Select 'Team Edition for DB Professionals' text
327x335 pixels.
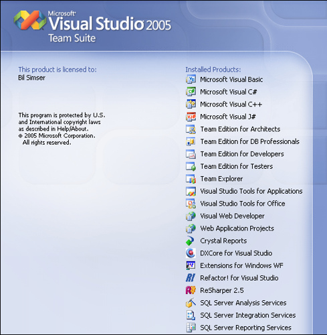point(250,141)
